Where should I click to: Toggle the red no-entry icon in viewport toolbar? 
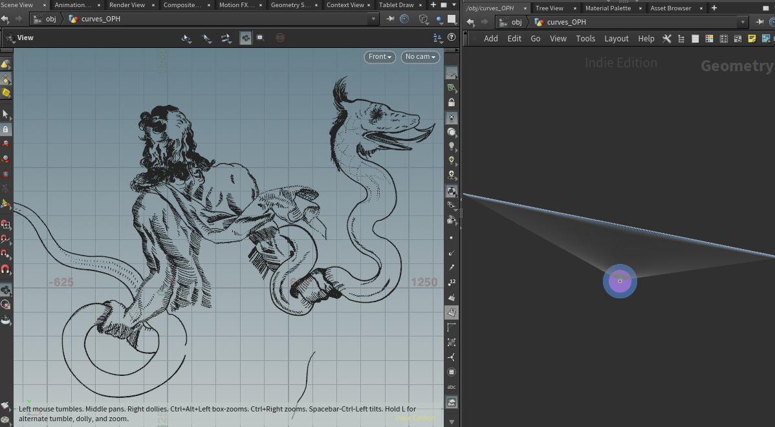pyautogui.click(x=279, y=37)
